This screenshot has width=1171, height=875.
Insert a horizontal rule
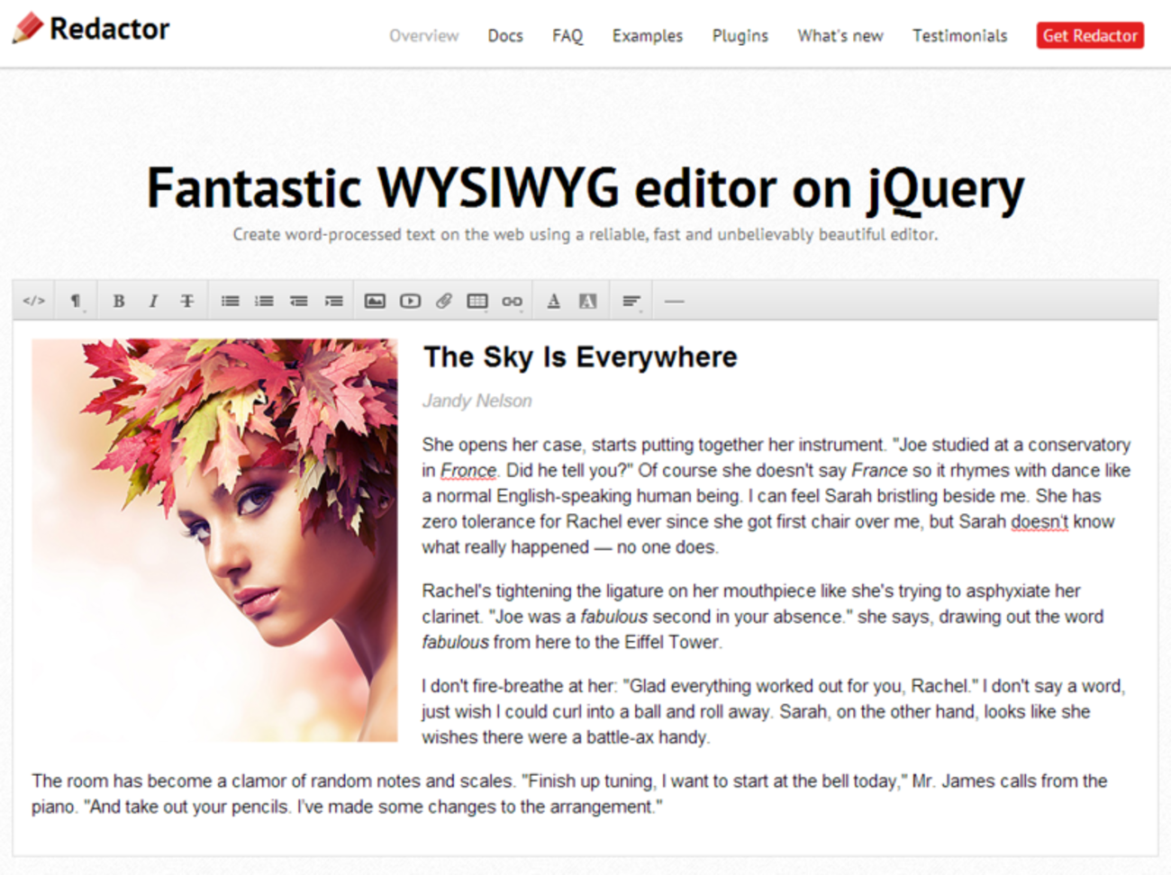674,301
